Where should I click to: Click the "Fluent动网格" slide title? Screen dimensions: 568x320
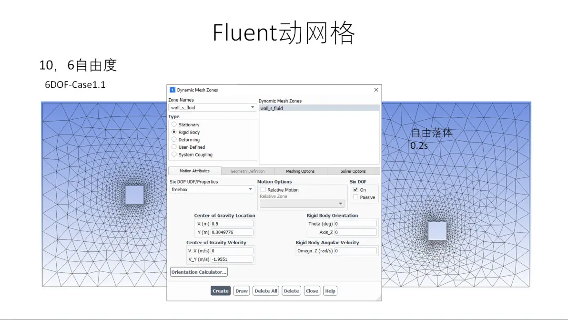tap(284, 32)
